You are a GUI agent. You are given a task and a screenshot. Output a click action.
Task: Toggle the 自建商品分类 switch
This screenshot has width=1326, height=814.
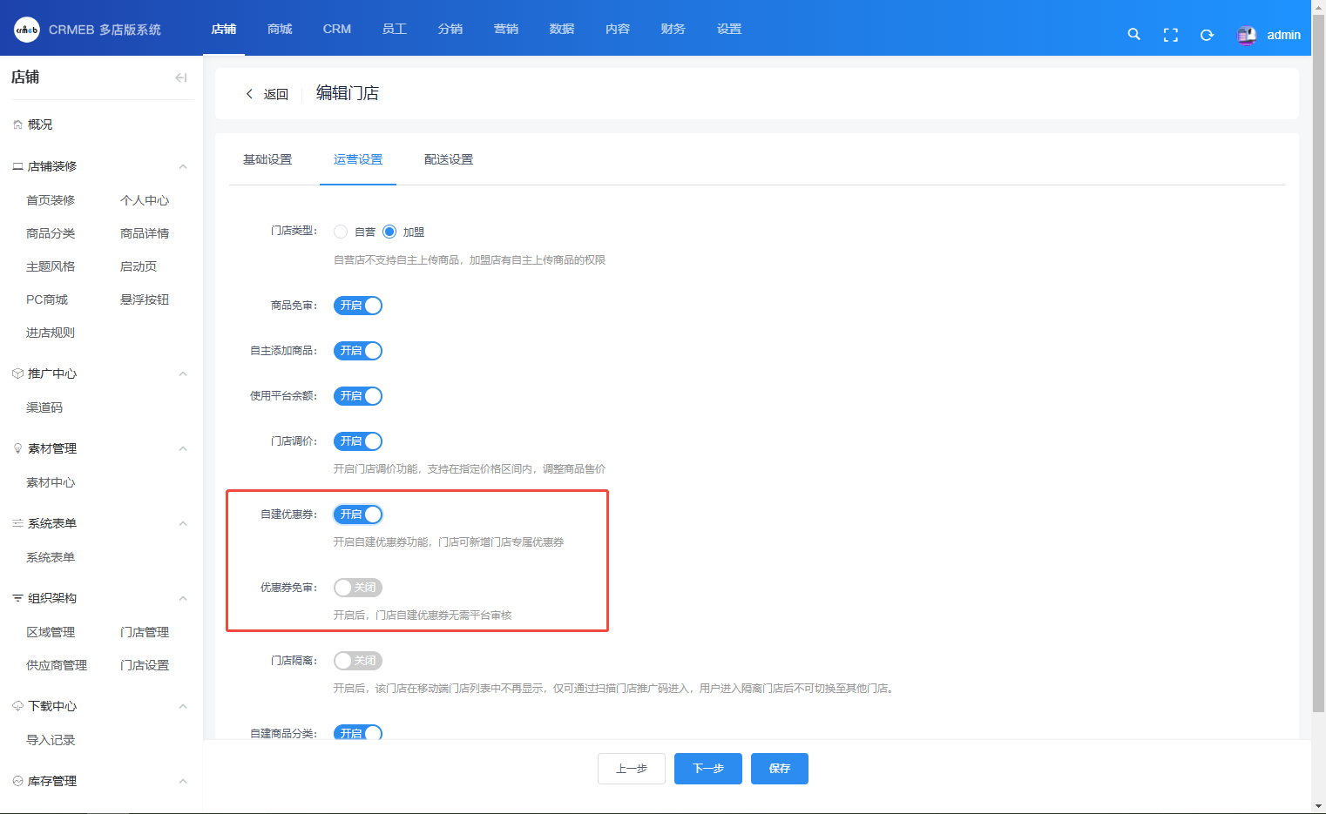pos(358,732)
